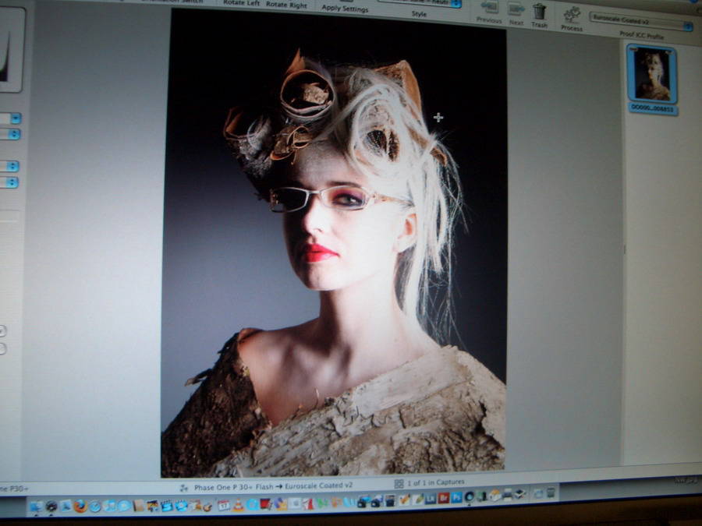Open Lightroom from the Dock
The height and width of the screenshot is (526, 702).
[x=431, y=498]
